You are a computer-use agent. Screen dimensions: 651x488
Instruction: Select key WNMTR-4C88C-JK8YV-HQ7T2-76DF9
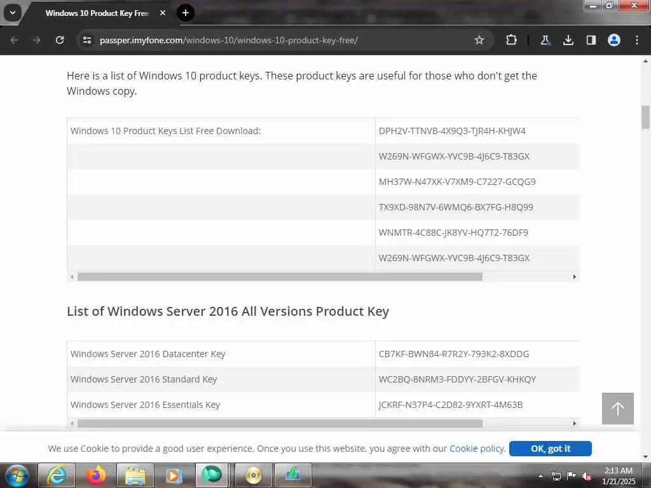tap(453, 233)
